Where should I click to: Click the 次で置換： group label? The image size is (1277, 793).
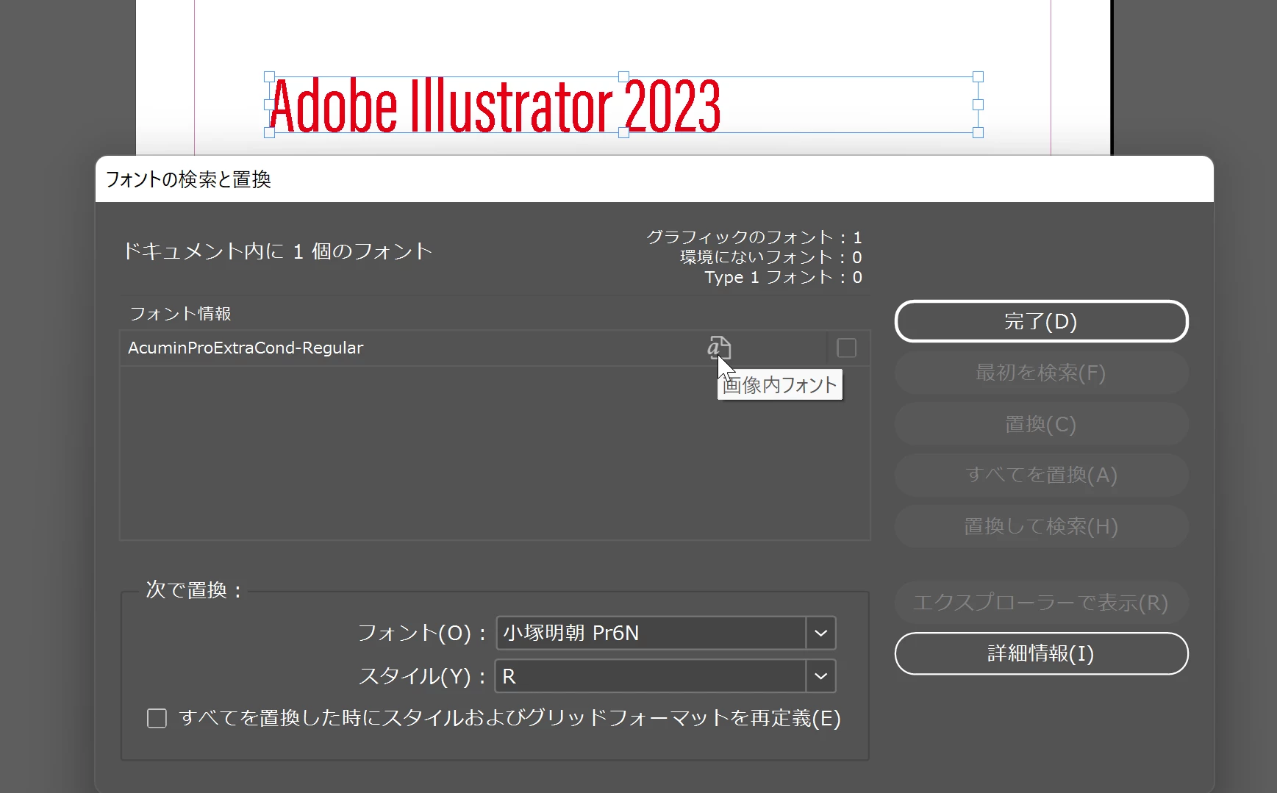point(194,589)
